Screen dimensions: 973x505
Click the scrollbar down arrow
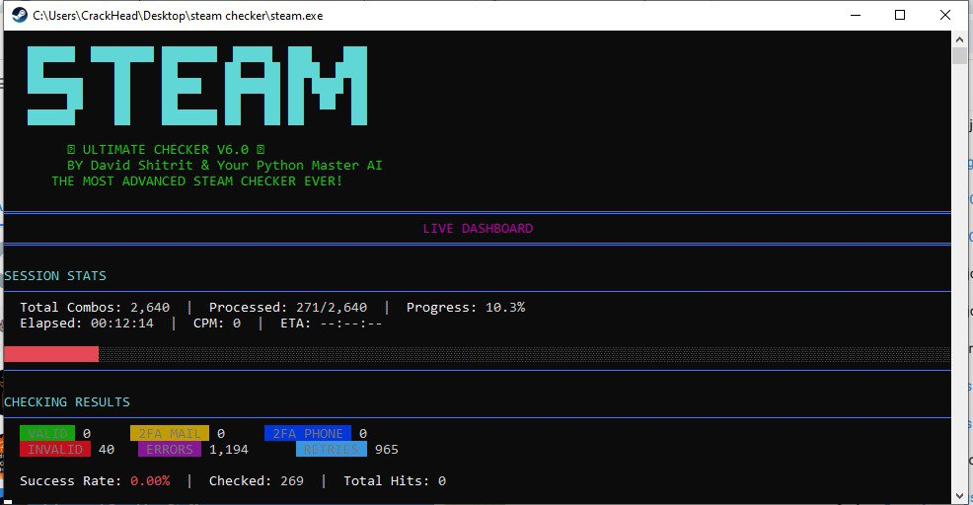click(x=959, y=495)
